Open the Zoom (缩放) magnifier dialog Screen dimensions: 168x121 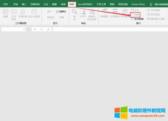[x=75, y=15]
